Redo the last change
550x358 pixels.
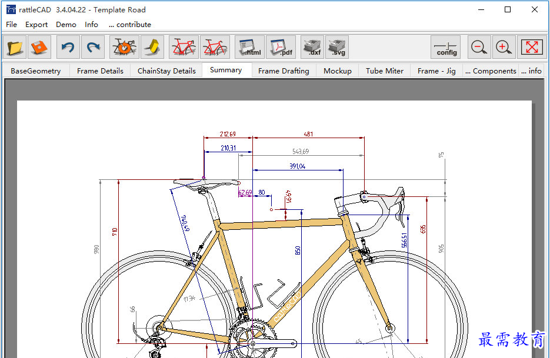[x=93, y=47]
